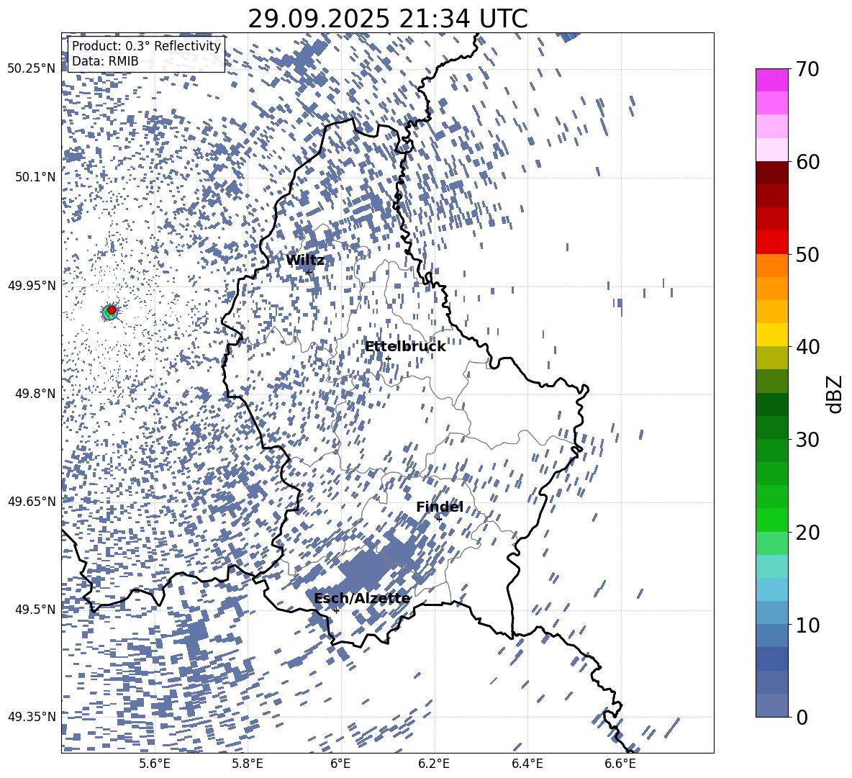
Task: Click the Findel location cross marker
Action: tap(439, 519)
